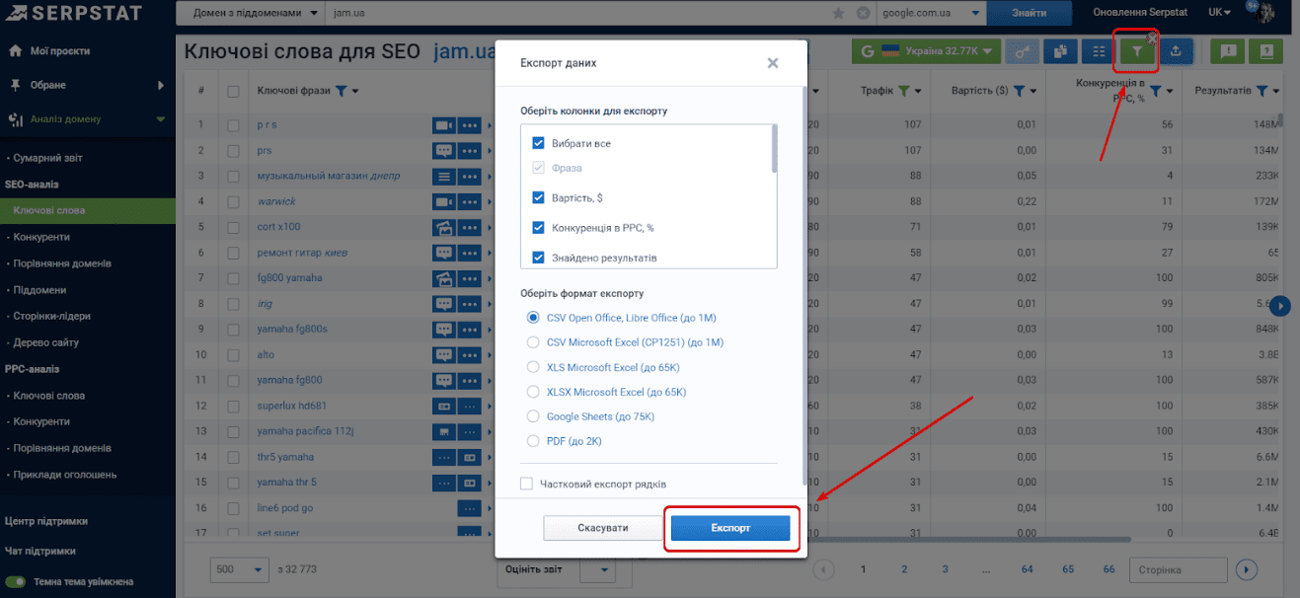Select CSV Microsoft Excel (CP1251) format
Image resolution: width=1300 pixels, height=598 pixels.
coord(534,342)
